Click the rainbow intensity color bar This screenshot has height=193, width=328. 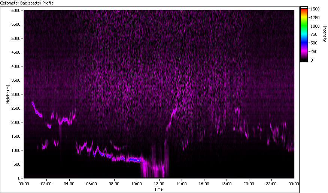coord(304,34)
